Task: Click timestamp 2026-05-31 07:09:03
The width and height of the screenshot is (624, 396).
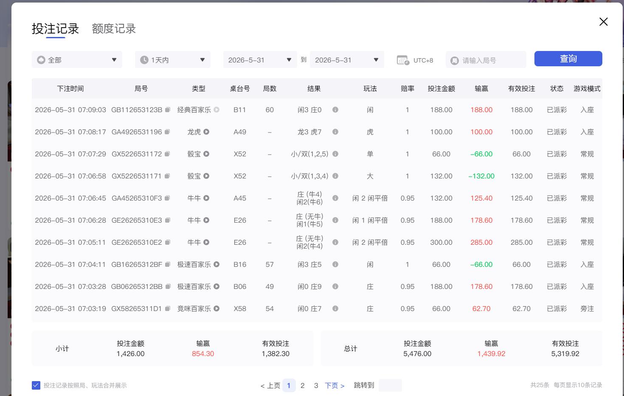Action: tap(70, 110)
